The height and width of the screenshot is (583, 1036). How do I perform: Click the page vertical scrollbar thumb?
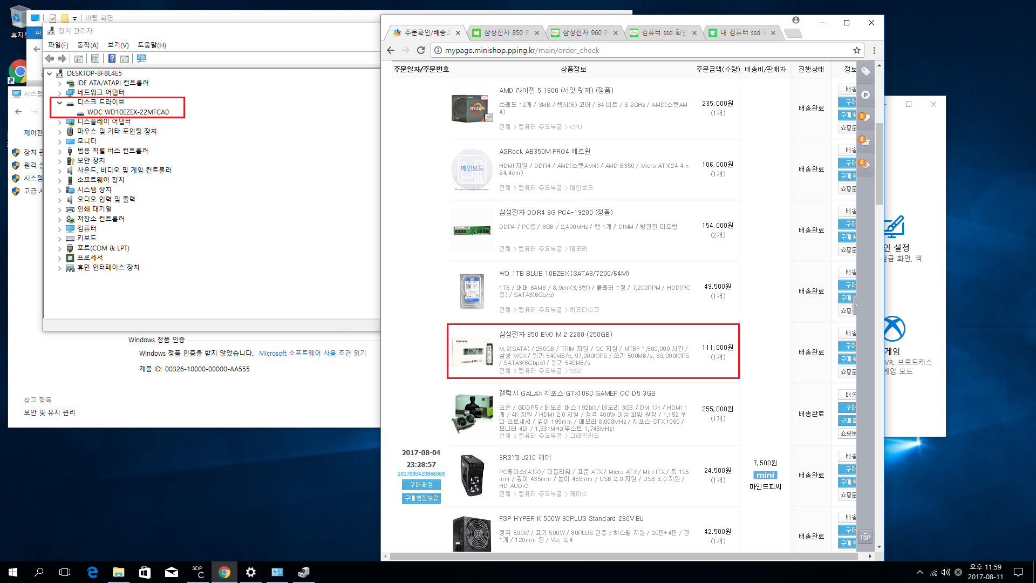pyautogui.click(x=879, y=164)
